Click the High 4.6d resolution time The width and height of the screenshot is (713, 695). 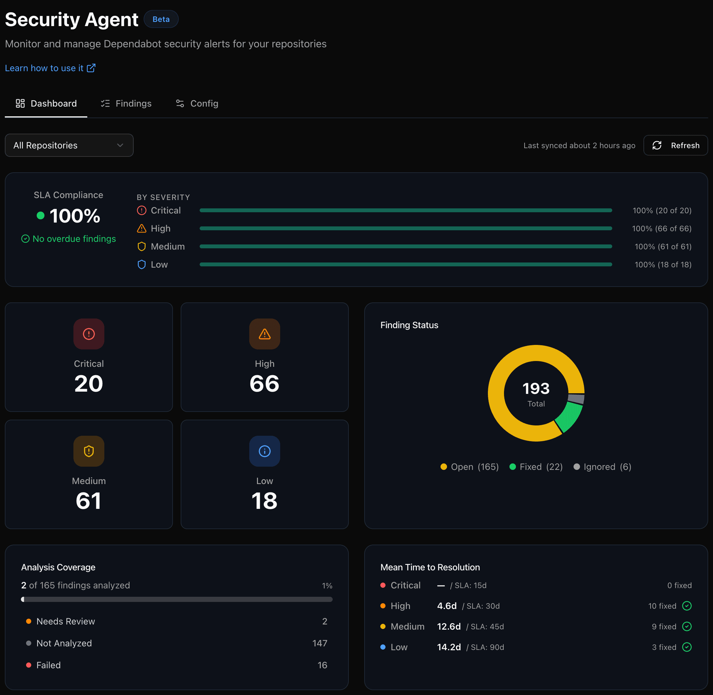tap(447, 606)
